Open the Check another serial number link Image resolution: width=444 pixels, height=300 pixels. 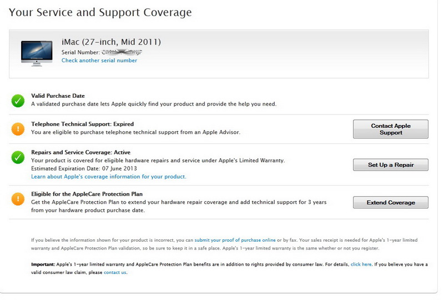[99, 61]
